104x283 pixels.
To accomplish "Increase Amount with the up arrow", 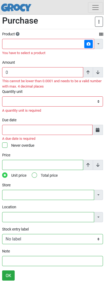I will [88, 72].
